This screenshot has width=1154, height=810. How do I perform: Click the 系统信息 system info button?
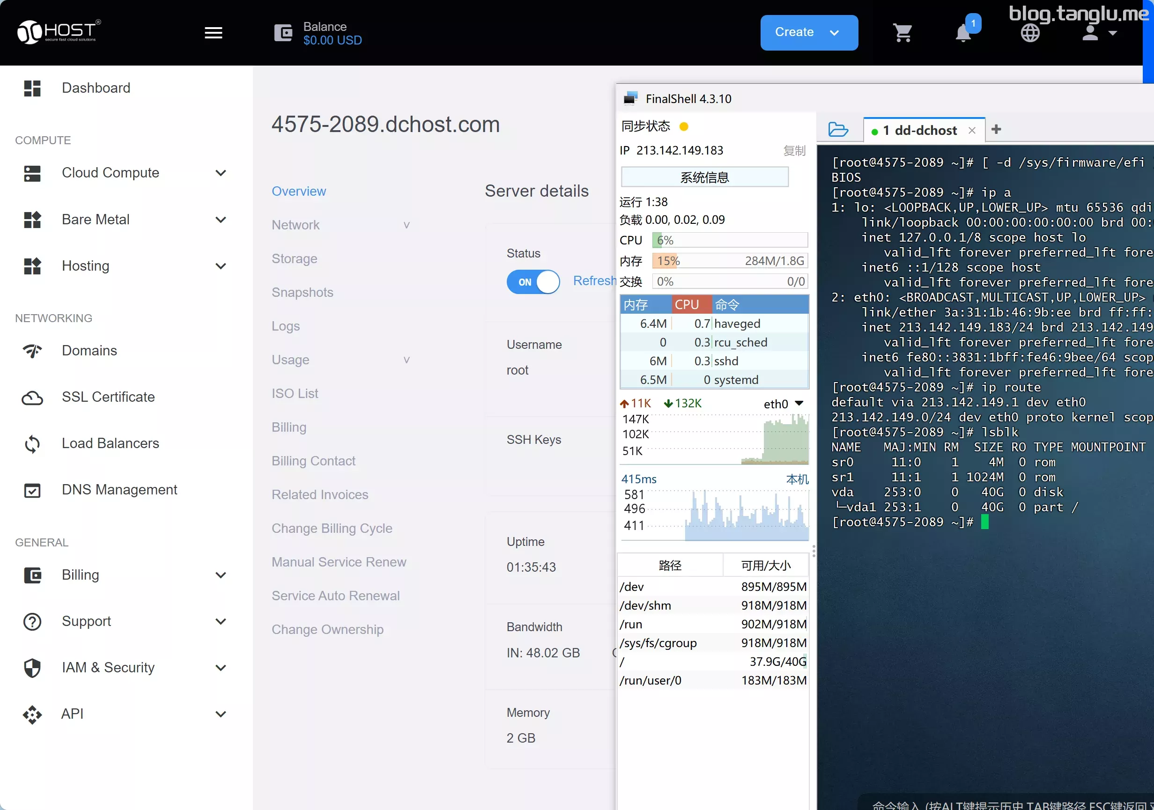point(705,177)
